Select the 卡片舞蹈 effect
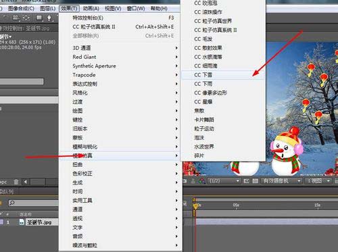This screenshot has width=338, height=252. coord(222,120)
